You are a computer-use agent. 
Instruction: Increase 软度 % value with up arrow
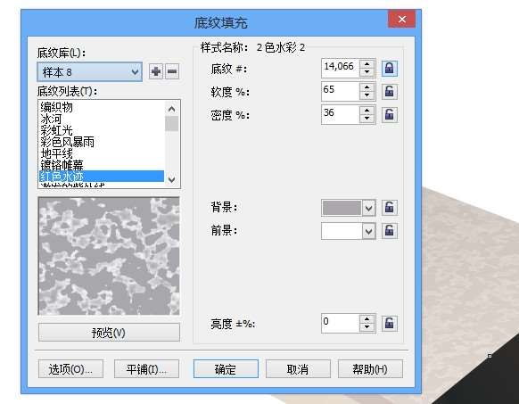coord(367,87)
